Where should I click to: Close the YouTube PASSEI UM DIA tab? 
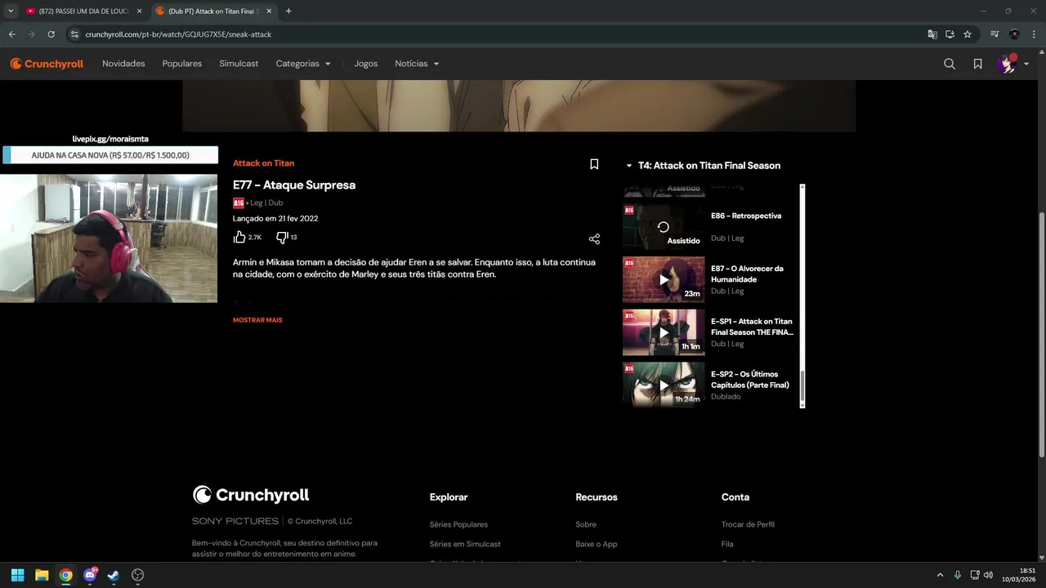[x=139, y=11]
